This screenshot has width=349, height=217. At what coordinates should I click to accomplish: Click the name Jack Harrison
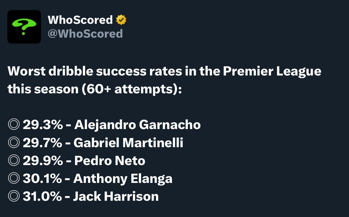pyautogui.click(x=116, y=196)
